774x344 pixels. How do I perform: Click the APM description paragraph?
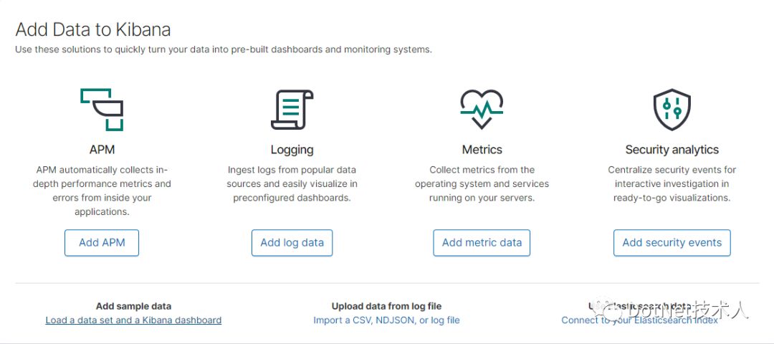click(x=102, y=191)
